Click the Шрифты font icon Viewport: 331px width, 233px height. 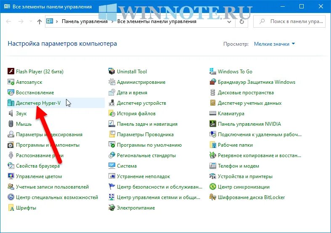click(11, 207)
